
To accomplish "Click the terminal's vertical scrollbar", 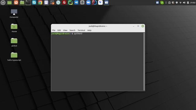I will coord(144,61).
